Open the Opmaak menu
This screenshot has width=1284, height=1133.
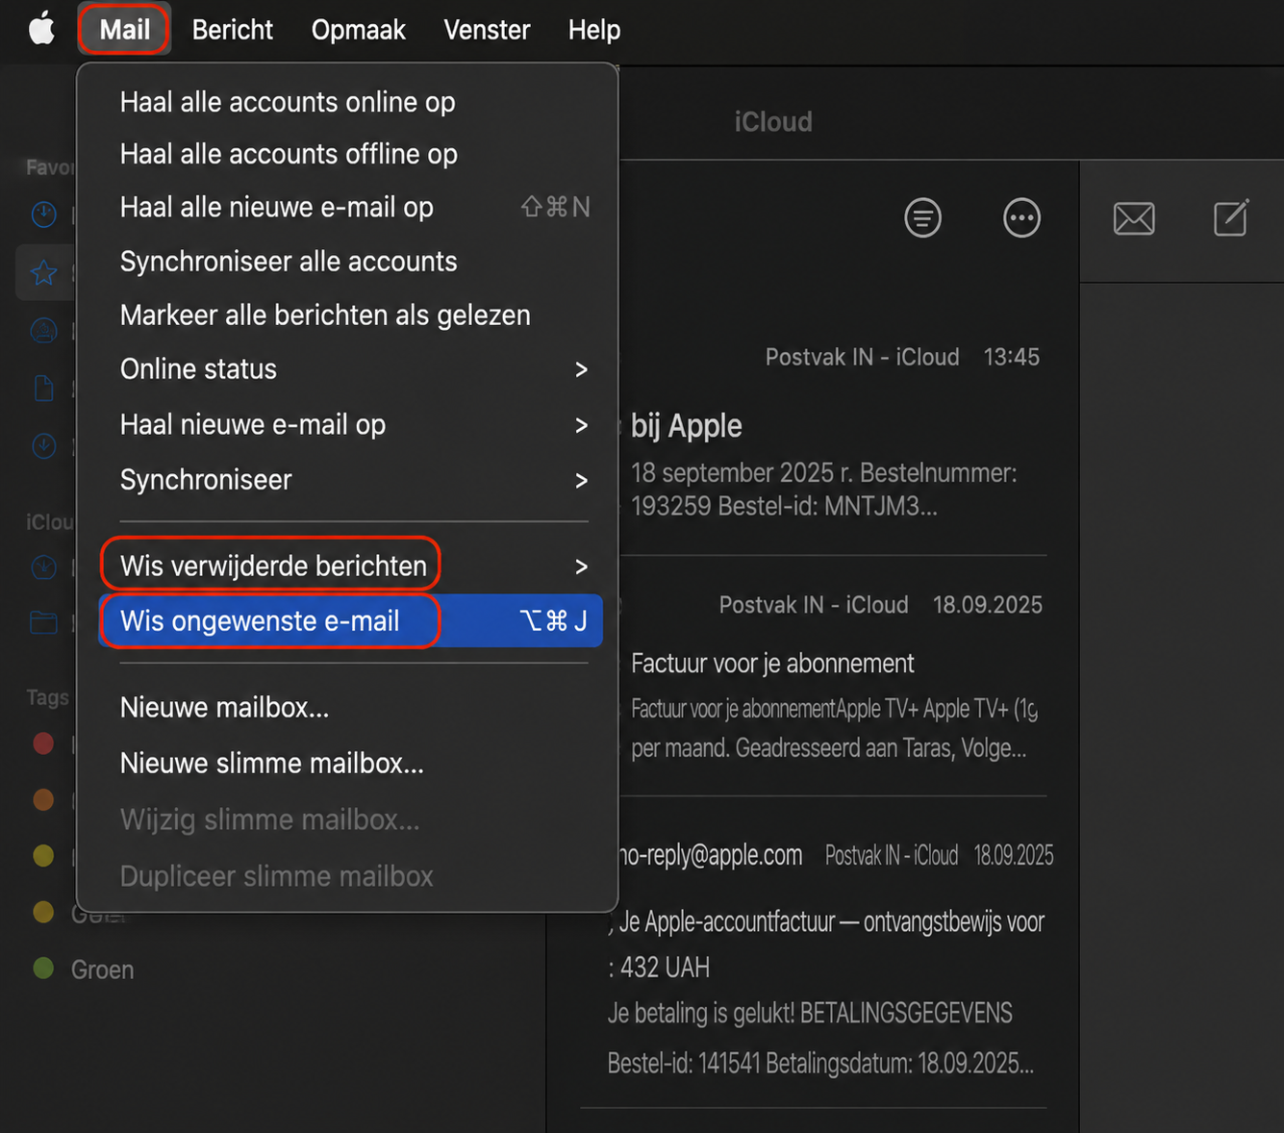pos(358,30)
